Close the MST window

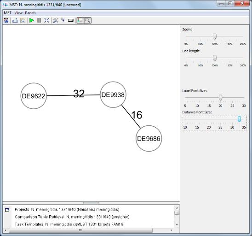[242, 3]
